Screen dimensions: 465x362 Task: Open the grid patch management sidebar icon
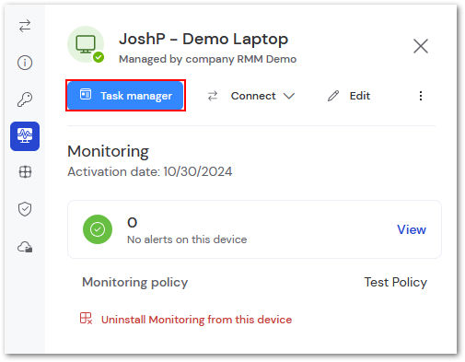(x=25, y=172)
